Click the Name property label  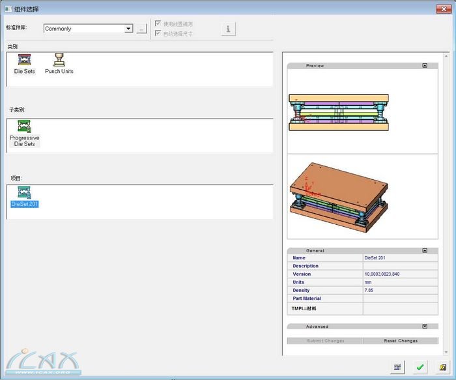[299, 258]
